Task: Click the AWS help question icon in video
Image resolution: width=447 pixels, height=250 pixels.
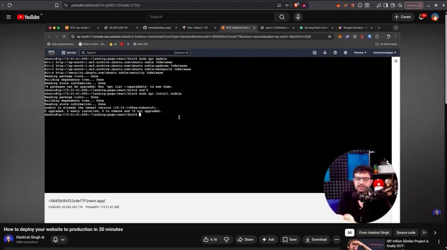Action: point(335,52)
